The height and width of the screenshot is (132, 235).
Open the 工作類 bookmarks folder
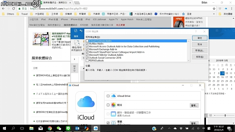52,14
